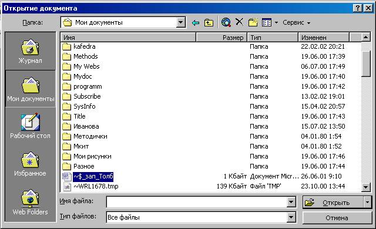Click the Views list icon
Viewport: 376px width, 229px height.
point(267,22)
